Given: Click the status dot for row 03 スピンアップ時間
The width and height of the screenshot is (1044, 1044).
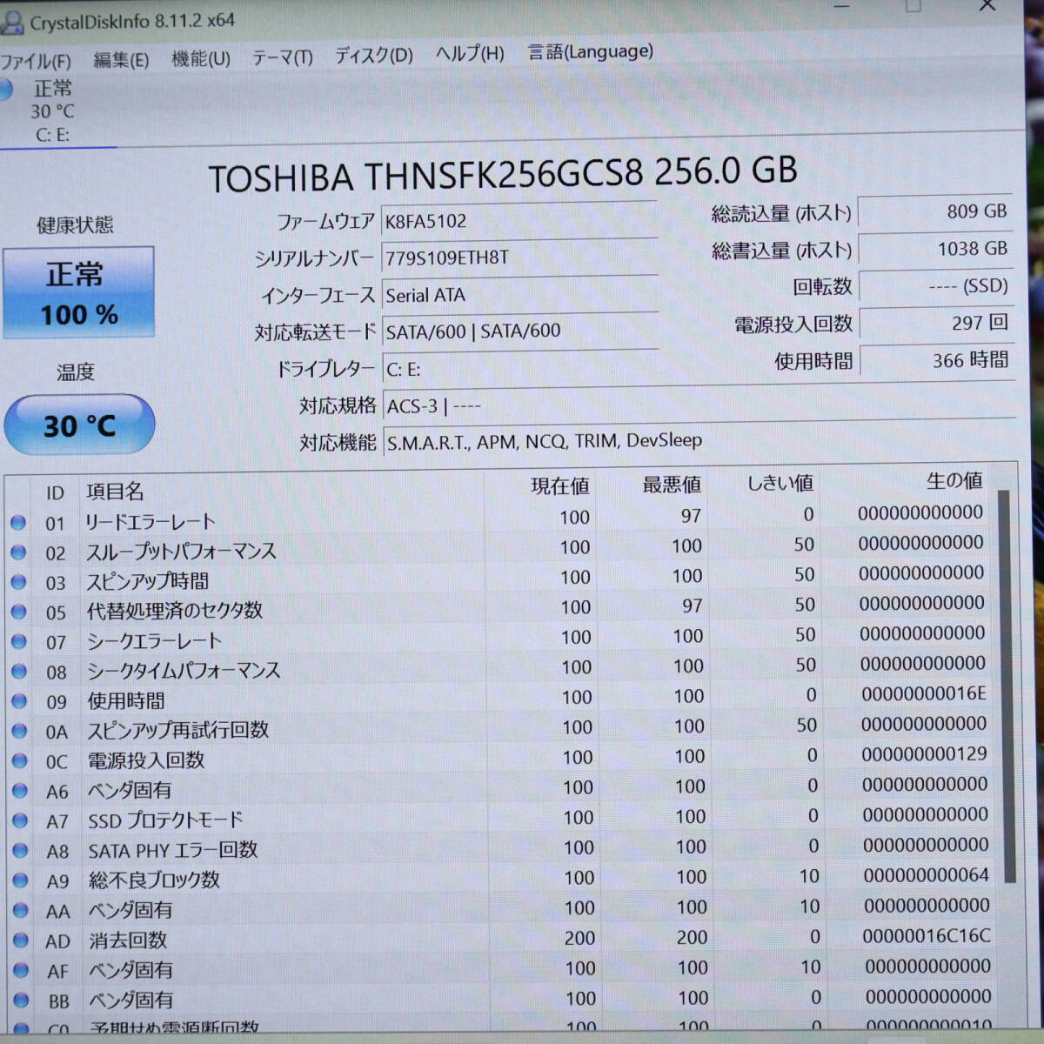Looking at the screenshot, I should coord(18,581).
